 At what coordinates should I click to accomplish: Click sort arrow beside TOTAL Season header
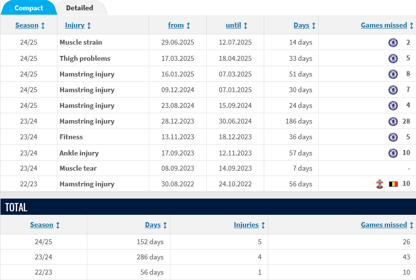[x=58, y=225]
